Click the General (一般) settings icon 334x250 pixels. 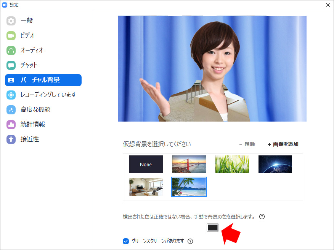click(11, 21)
